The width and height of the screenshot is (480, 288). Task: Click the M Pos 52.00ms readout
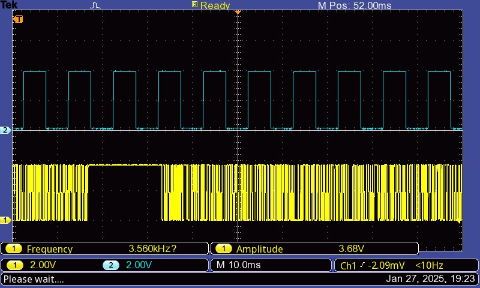354,5
